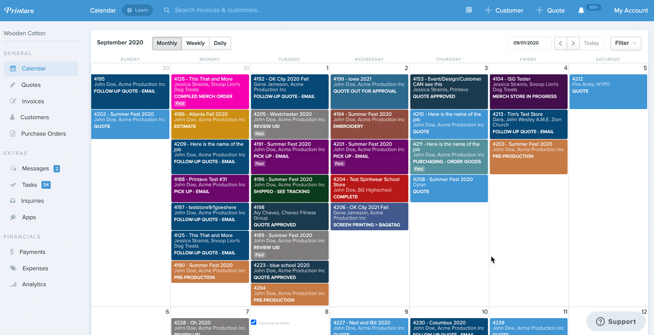Open invoice 4202 Summer Fest 2020

tap(130, 124)
